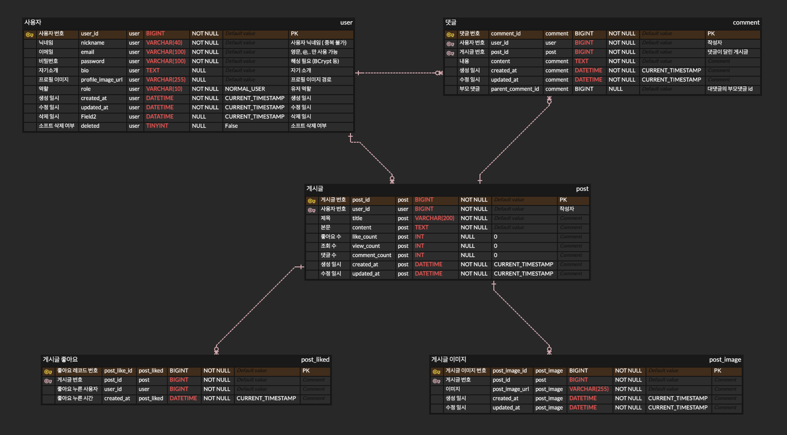Click the primary key icon beside user table's user_id
Viewport: 787px width, 435px height.
click(x=30, y=35)
